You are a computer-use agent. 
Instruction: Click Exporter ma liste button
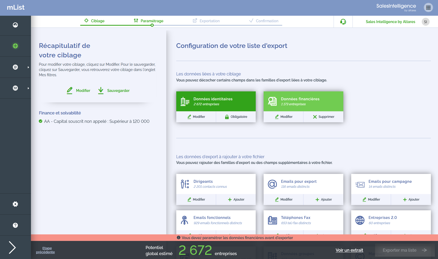(405, 250)
